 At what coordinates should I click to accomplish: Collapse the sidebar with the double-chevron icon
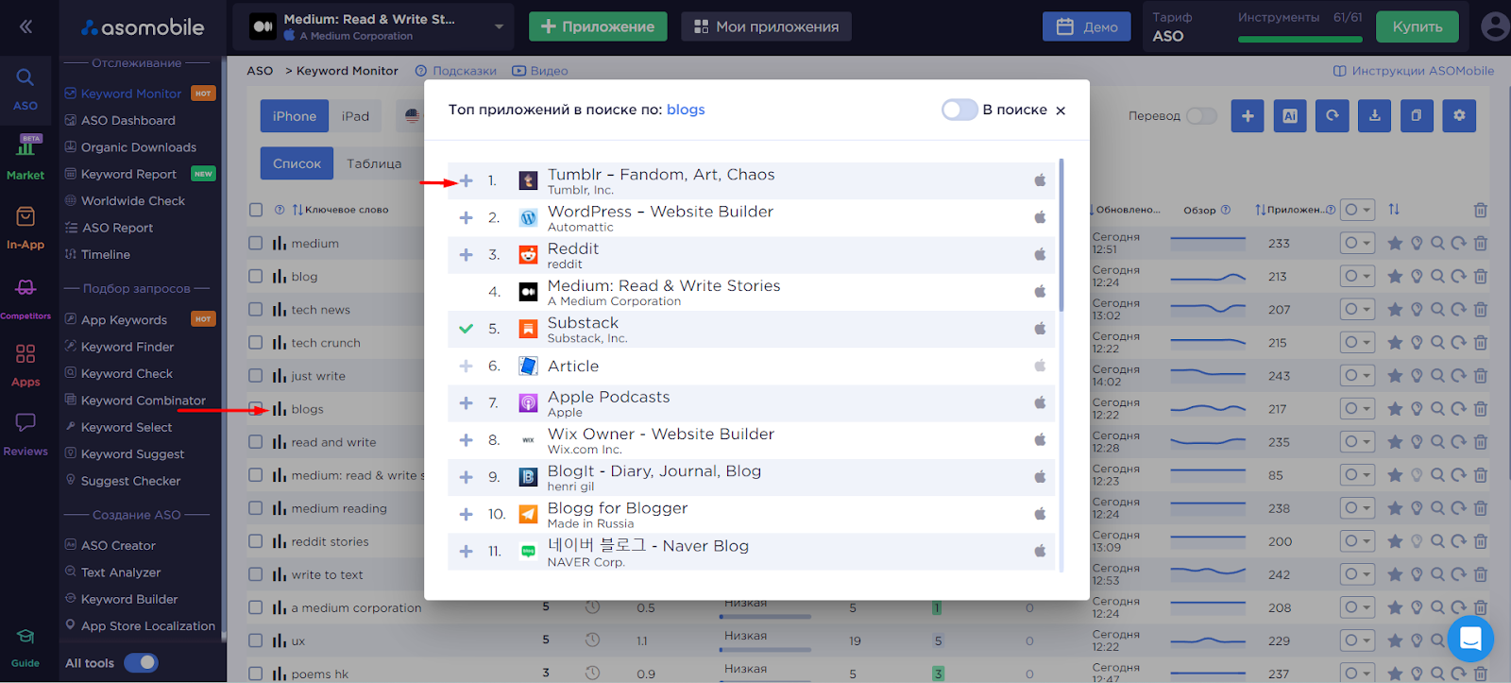[25, 26]
